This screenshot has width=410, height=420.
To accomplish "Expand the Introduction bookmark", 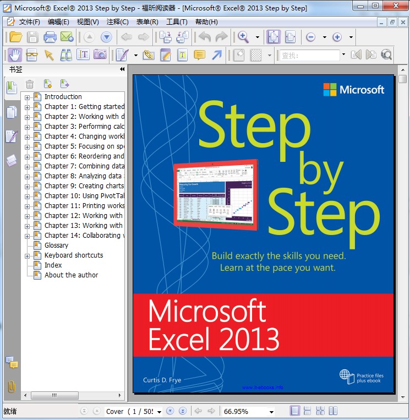I will click(27, 97).
